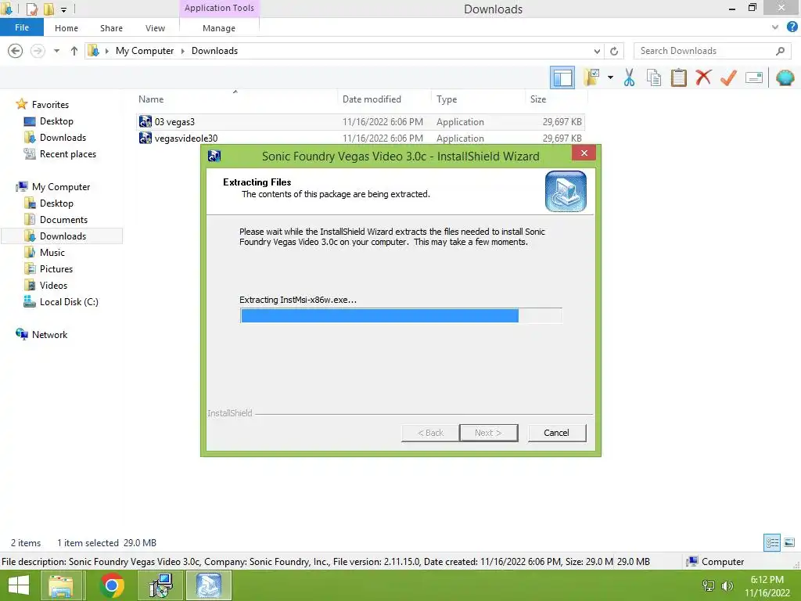This screenshot has height=601, width=801.
Task: Go up one level with Up arrow
Action: [x=74, y=51]
